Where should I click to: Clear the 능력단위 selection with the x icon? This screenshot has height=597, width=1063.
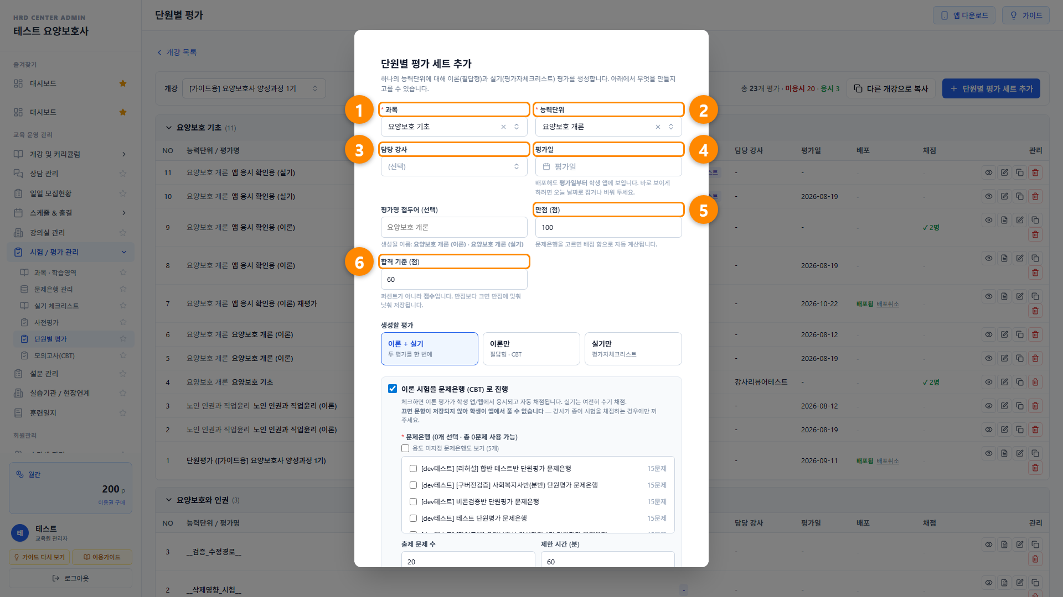pos(658,127)
